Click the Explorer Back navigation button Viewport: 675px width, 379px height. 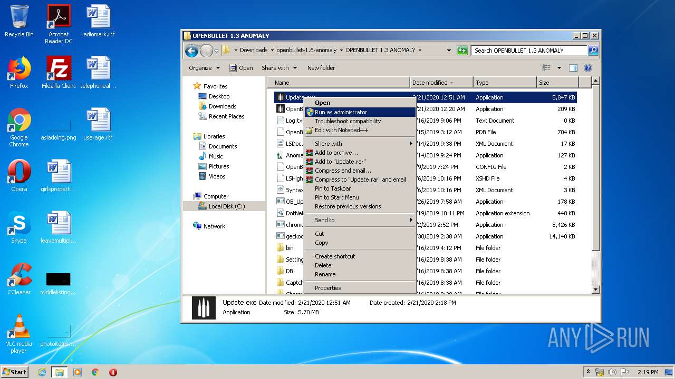192,51
